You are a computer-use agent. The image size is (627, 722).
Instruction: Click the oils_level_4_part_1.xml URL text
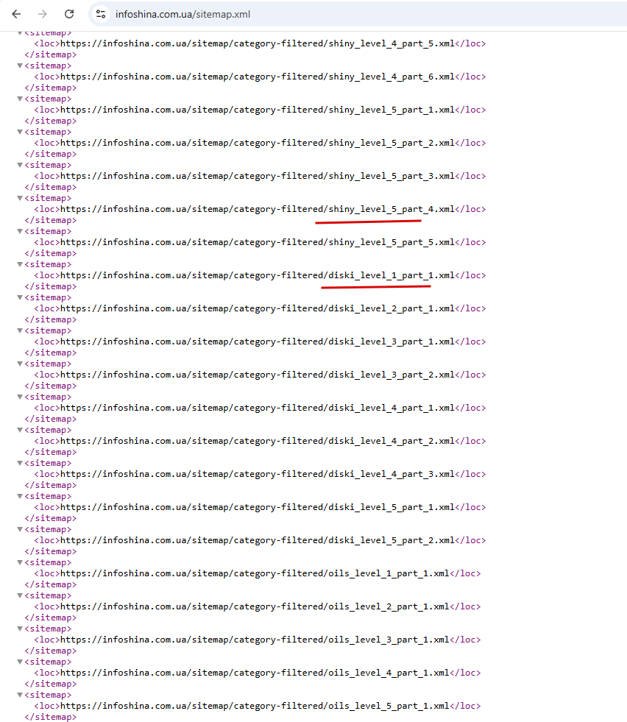point(255,673)
